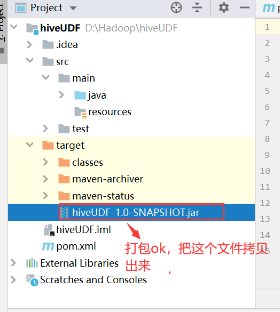This screenshot has width=280, height=312.
Task: Open Project panel settings gear
Action: (224, 8)
